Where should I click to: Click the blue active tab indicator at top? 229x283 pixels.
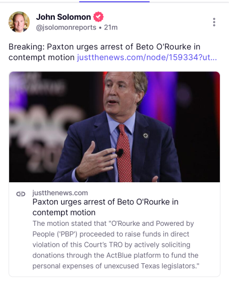[114, 2]
